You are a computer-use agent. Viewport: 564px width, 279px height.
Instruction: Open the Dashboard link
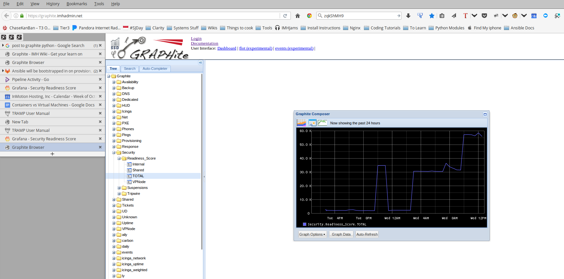[227, 48]
